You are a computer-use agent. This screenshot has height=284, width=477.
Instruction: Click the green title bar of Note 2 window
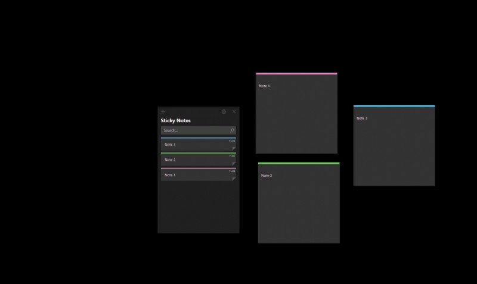299,163
